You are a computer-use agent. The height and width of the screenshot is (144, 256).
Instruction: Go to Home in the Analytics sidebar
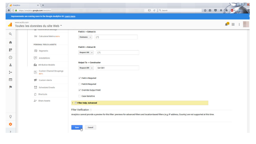10,43
